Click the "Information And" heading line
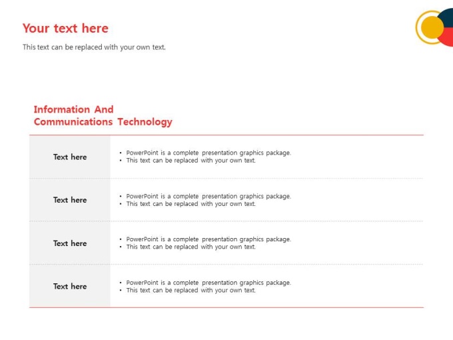 pyautogui.click(x=74, y=109)
